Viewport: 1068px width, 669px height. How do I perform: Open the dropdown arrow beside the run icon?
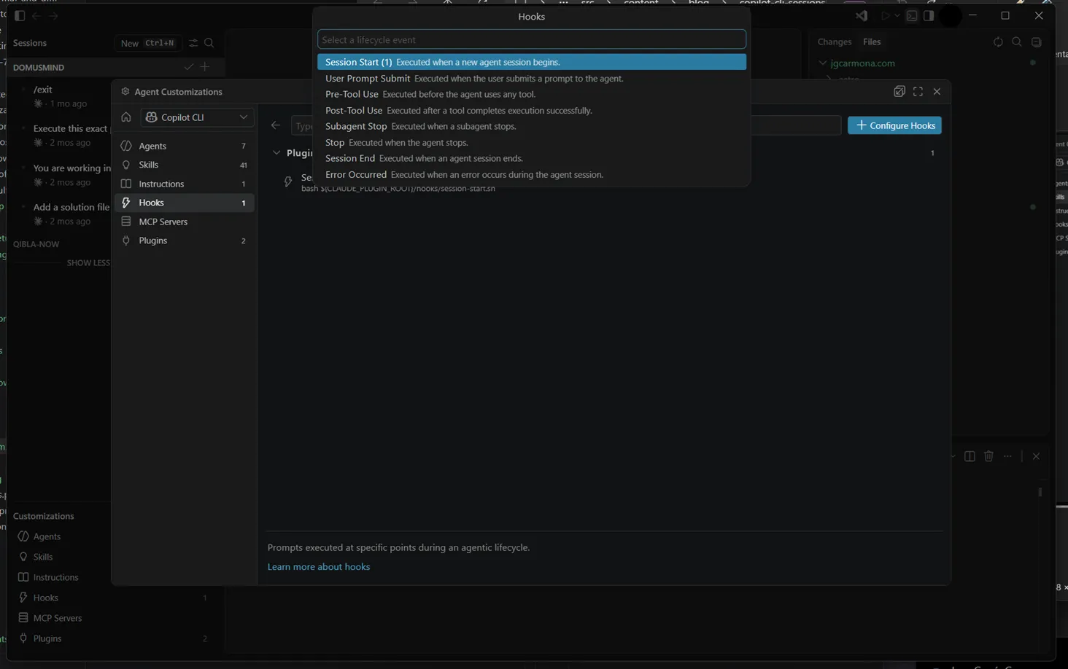[x=897, y=15]
